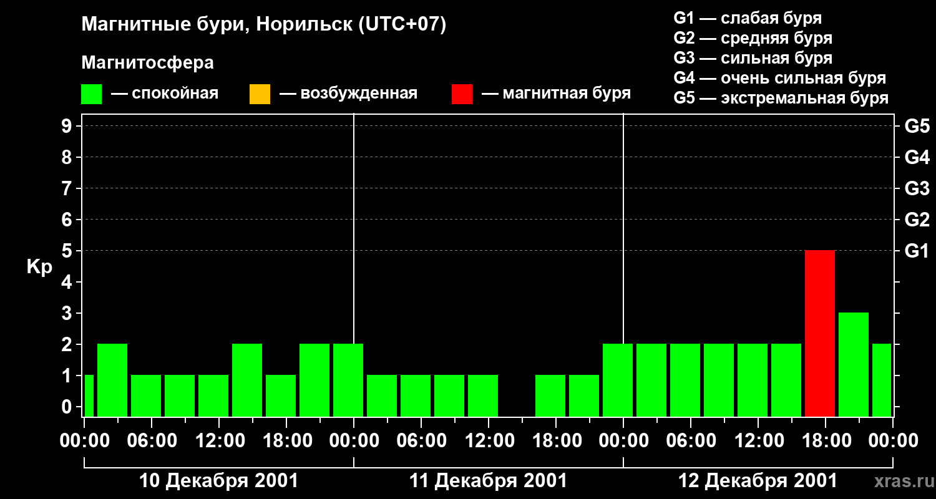Click the 'Kp' axis label
The image size is (936, 499).
click(x=39, y=267)
